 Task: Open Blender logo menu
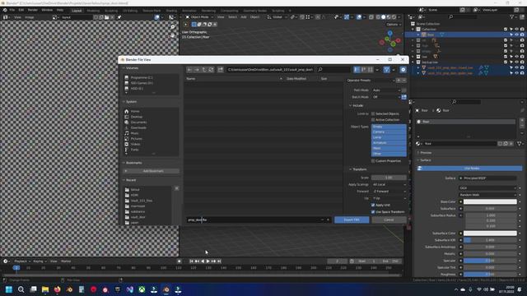[5, 10]
